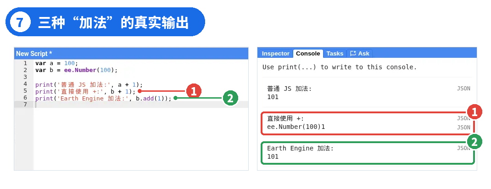Click line number 3 in the gutter

coord(25,77)
